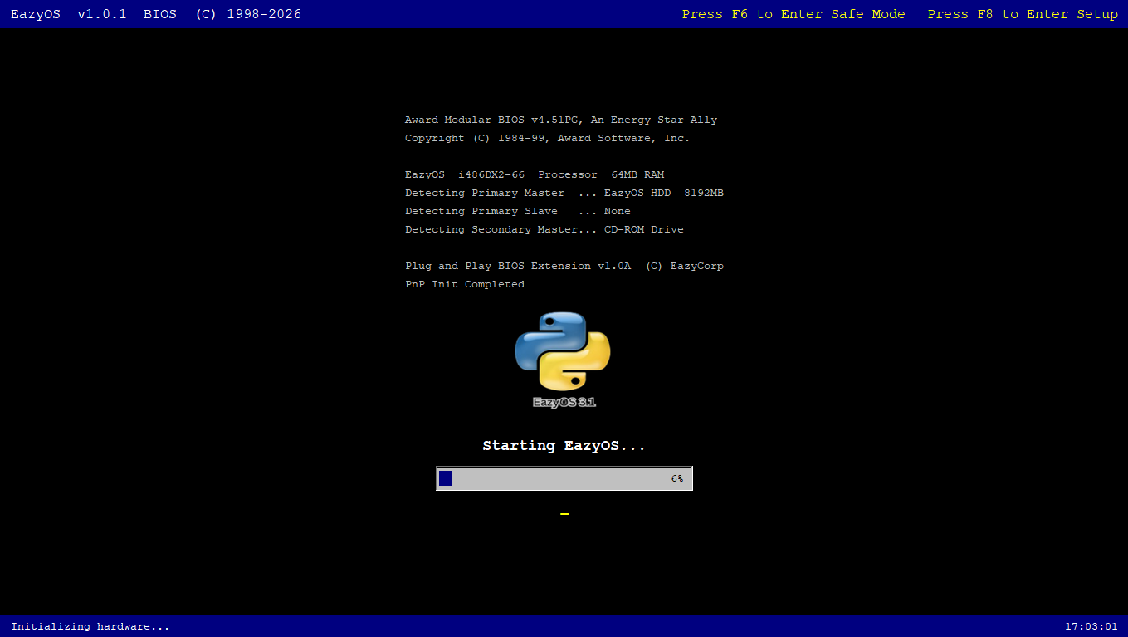This screenshot has width=1128, height=637.
Task: Click the "Award Modular BIOS v4.51PG" line
Action: click(x=561, y=120)
